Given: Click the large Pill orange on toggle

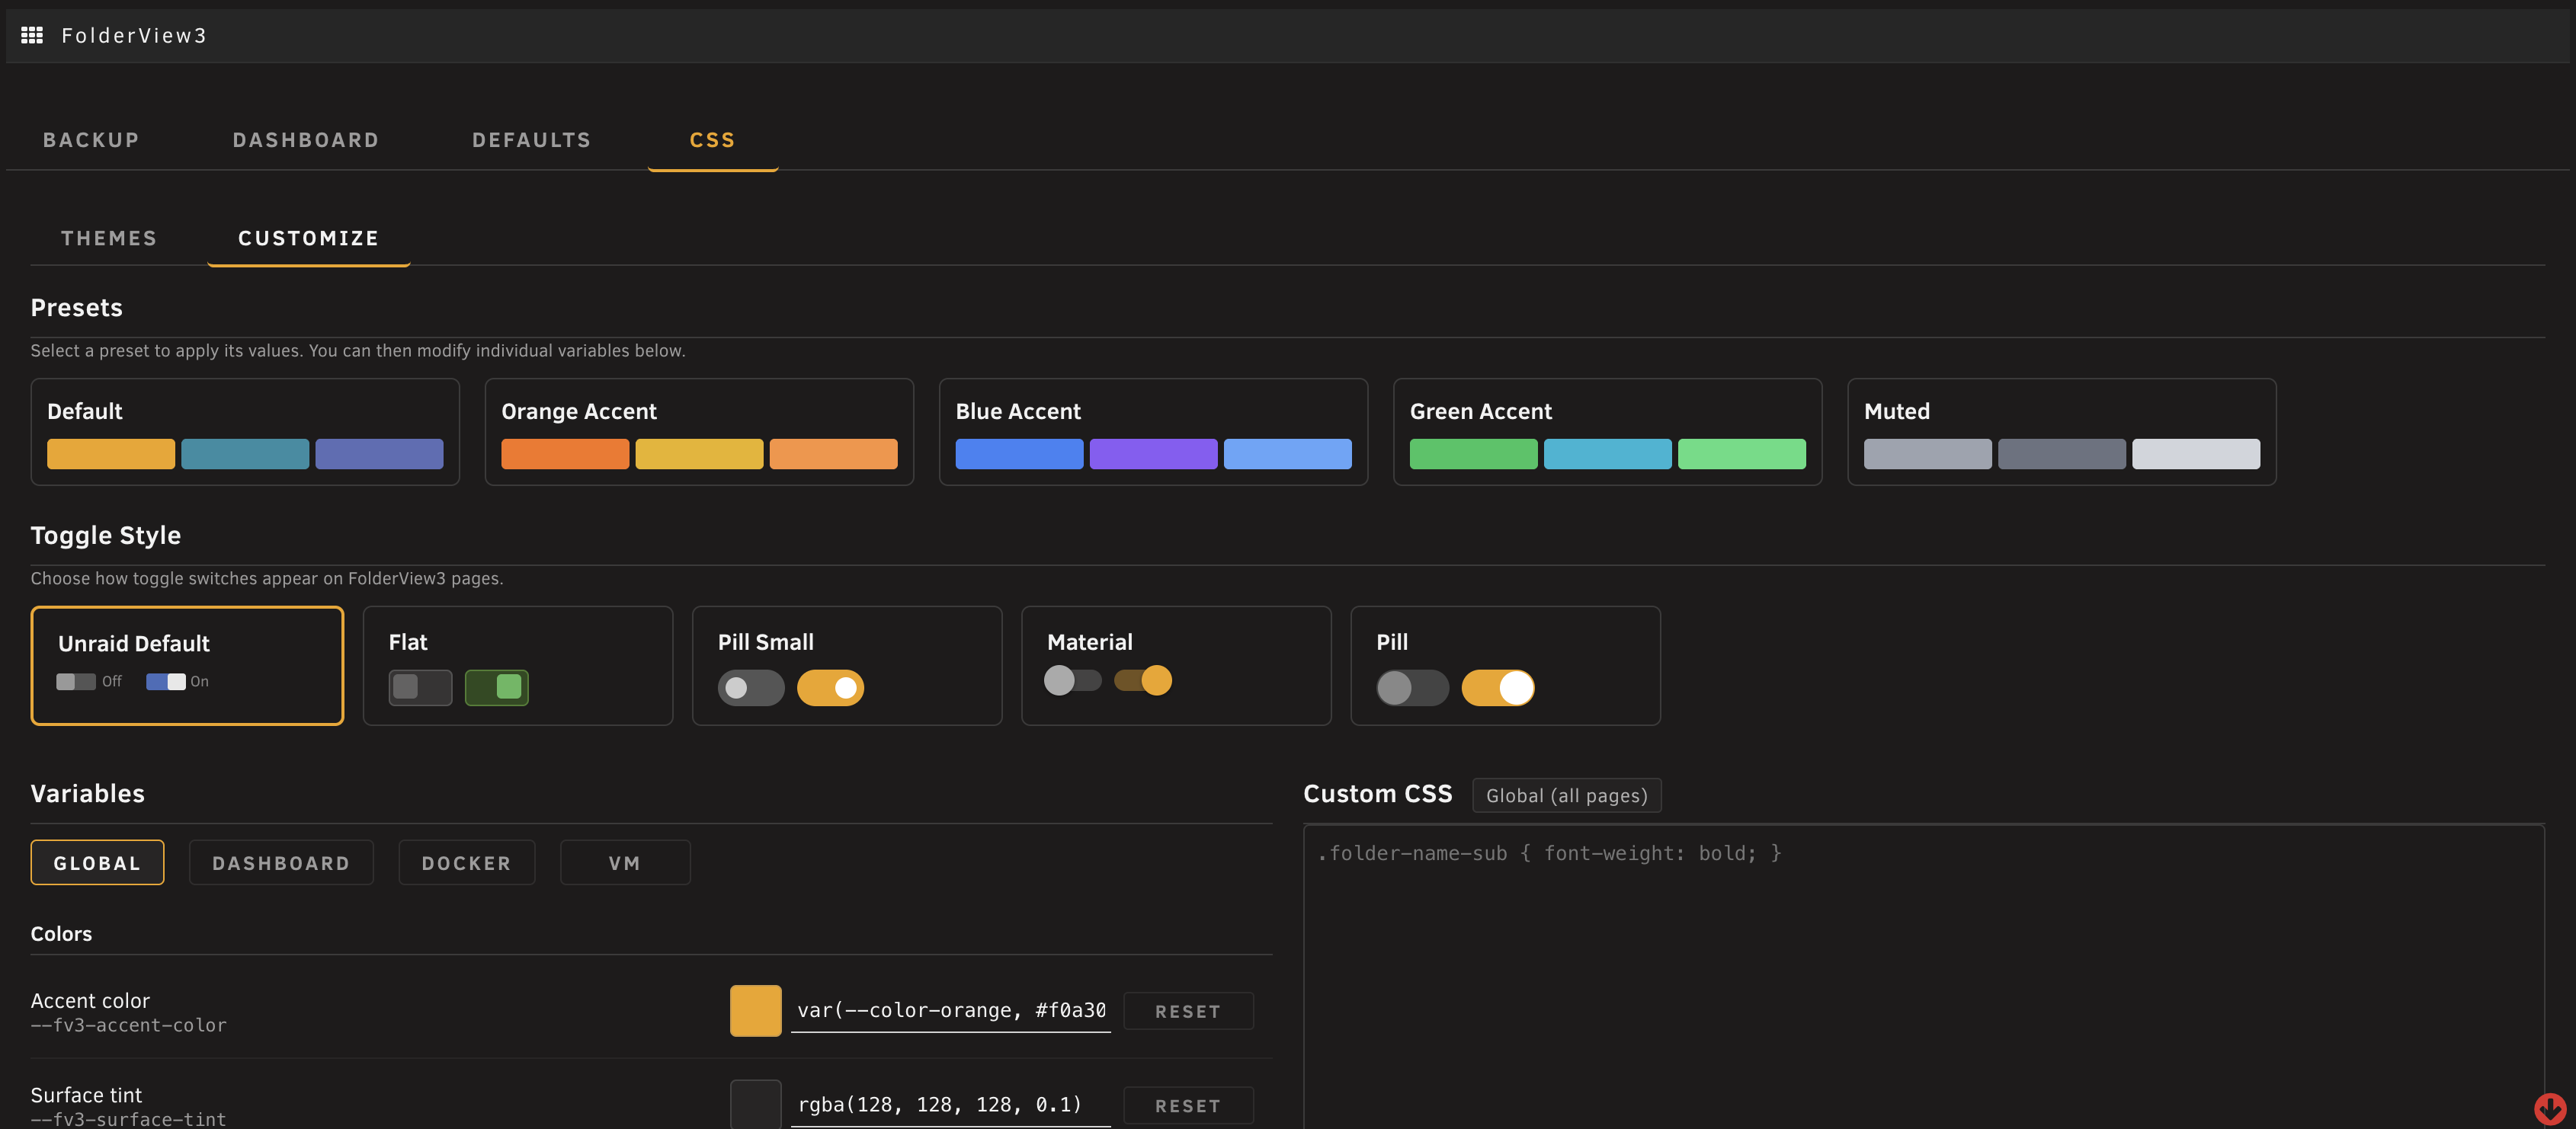Looking at the screenshot, I should [x=1498, y=687].
